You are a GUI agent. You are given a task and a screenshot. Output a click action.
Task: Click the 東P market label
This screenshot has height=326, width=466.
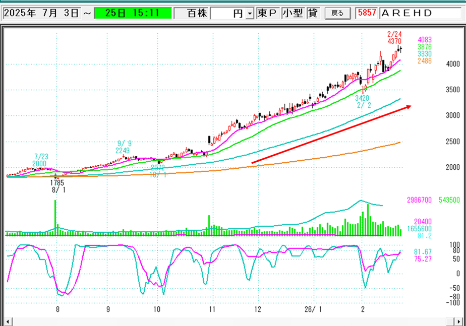point(267,13)
